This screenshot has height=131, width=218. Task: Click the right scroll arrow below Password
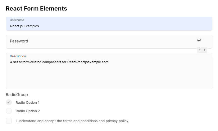coord(205,50)
